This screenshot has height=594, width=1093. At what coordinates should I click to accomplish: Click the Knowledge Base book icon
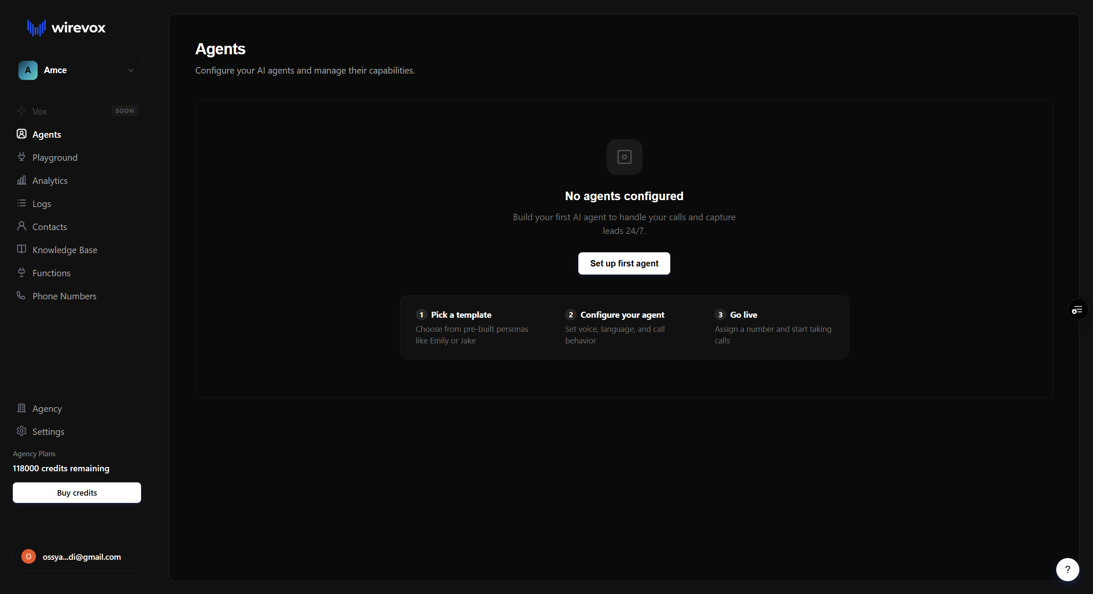pos(21,249)
